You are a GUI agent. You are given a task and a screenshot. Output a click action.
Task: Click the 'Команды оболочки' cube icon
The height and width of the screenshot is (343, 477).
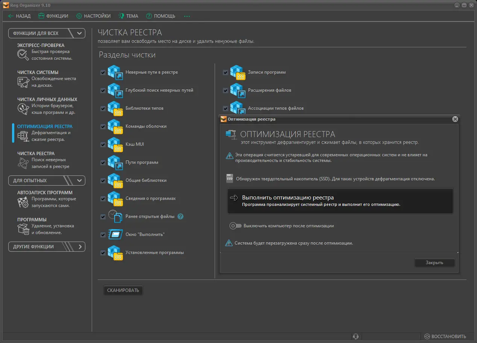tap(115, 127)
